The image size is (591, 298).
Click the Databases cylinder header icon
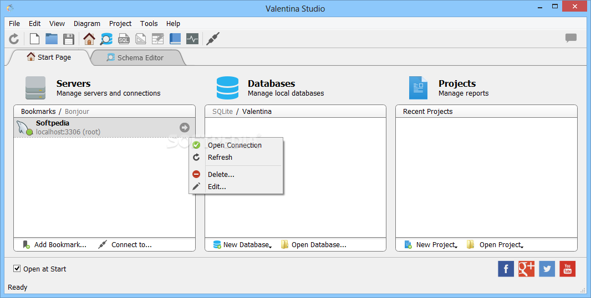227,88
